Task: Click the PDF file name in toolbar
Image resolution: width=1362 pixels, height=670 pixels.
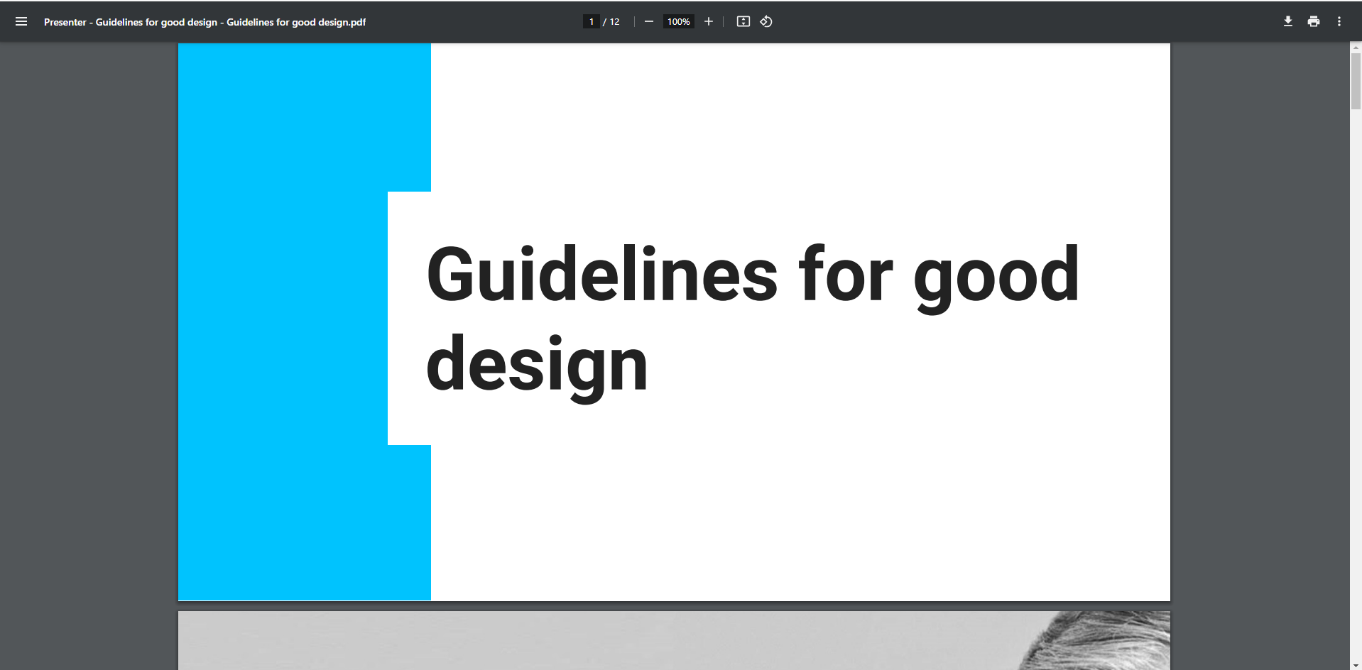Action: click(x=205, y=22)
